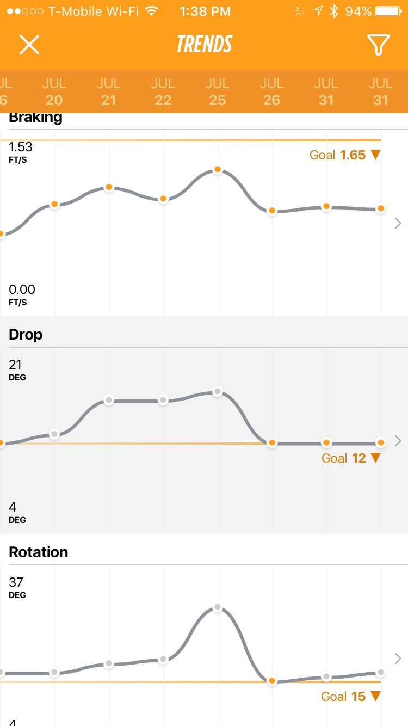The height and width of the screenshot is (726, 408).
Task: Select the last Drop data point on goal line
Action: (x=380, y=442)
